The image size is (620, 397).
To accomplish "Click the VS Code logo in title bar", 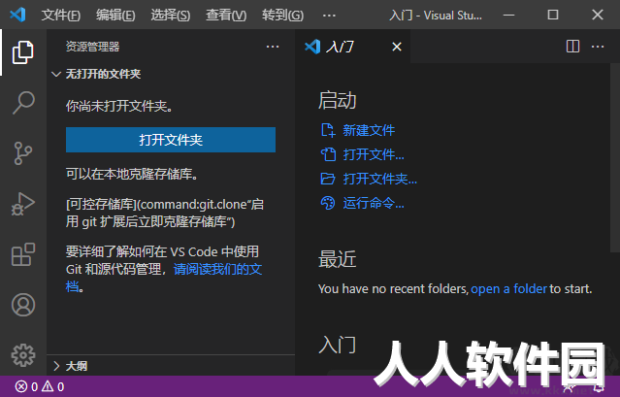I will (x=17, y=15).
